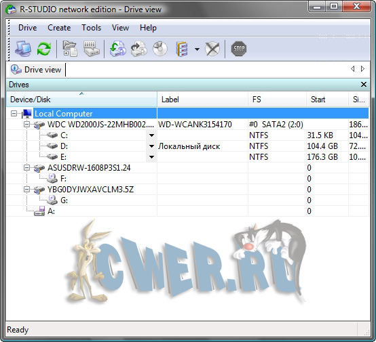Click the Open Drive Files toolbar icon

[70, 49]
